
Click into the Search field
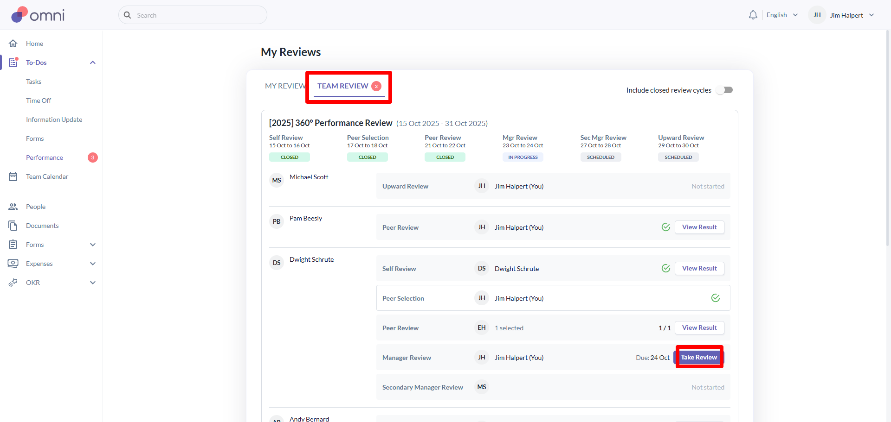(x=193, y=15)
